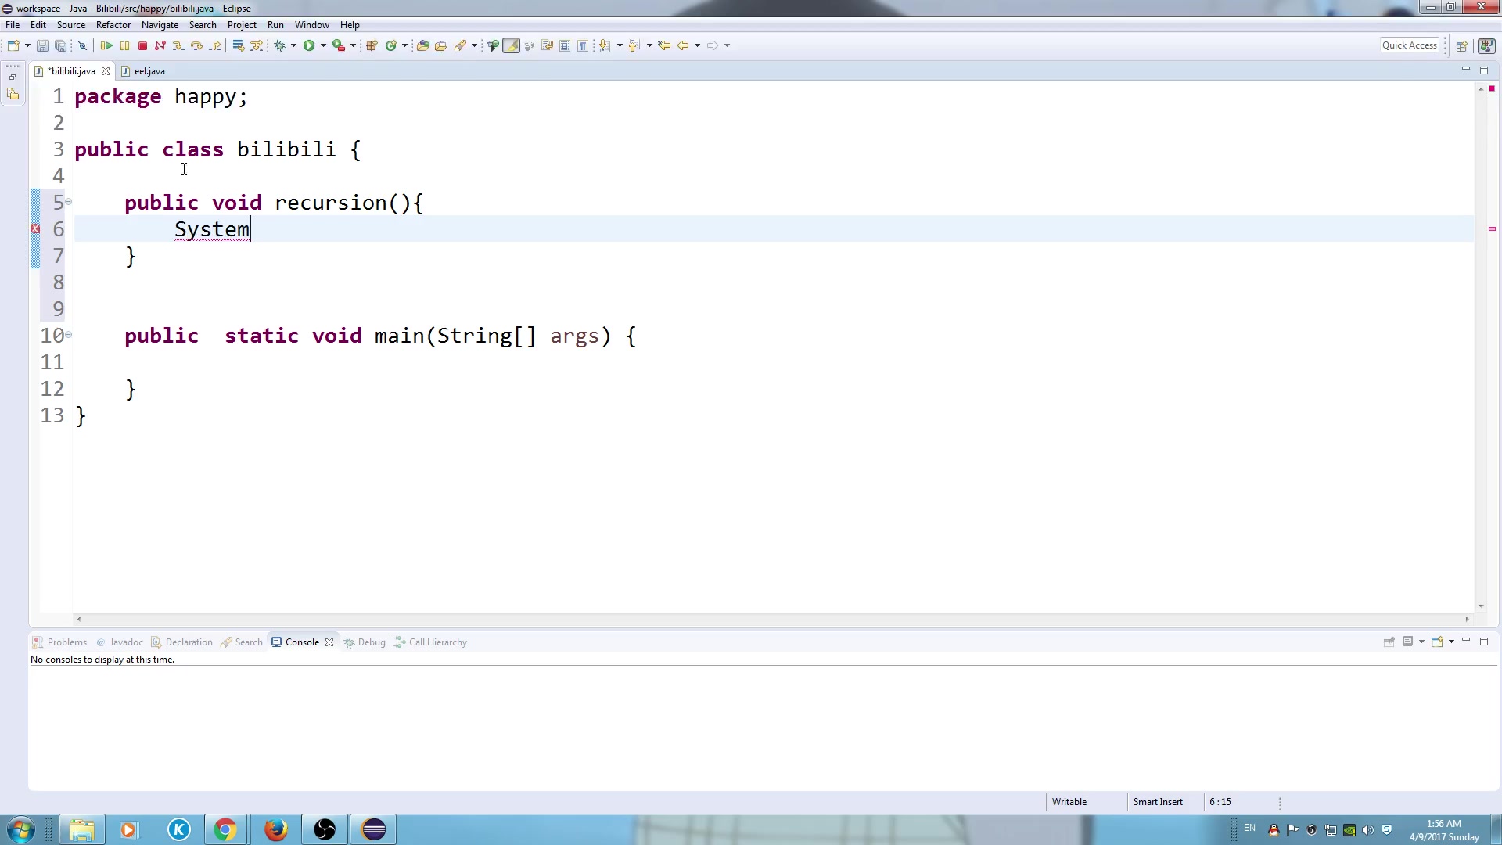Collapse the recursion method fold marker
The image size is (1502, 845).
click(69, 202)
